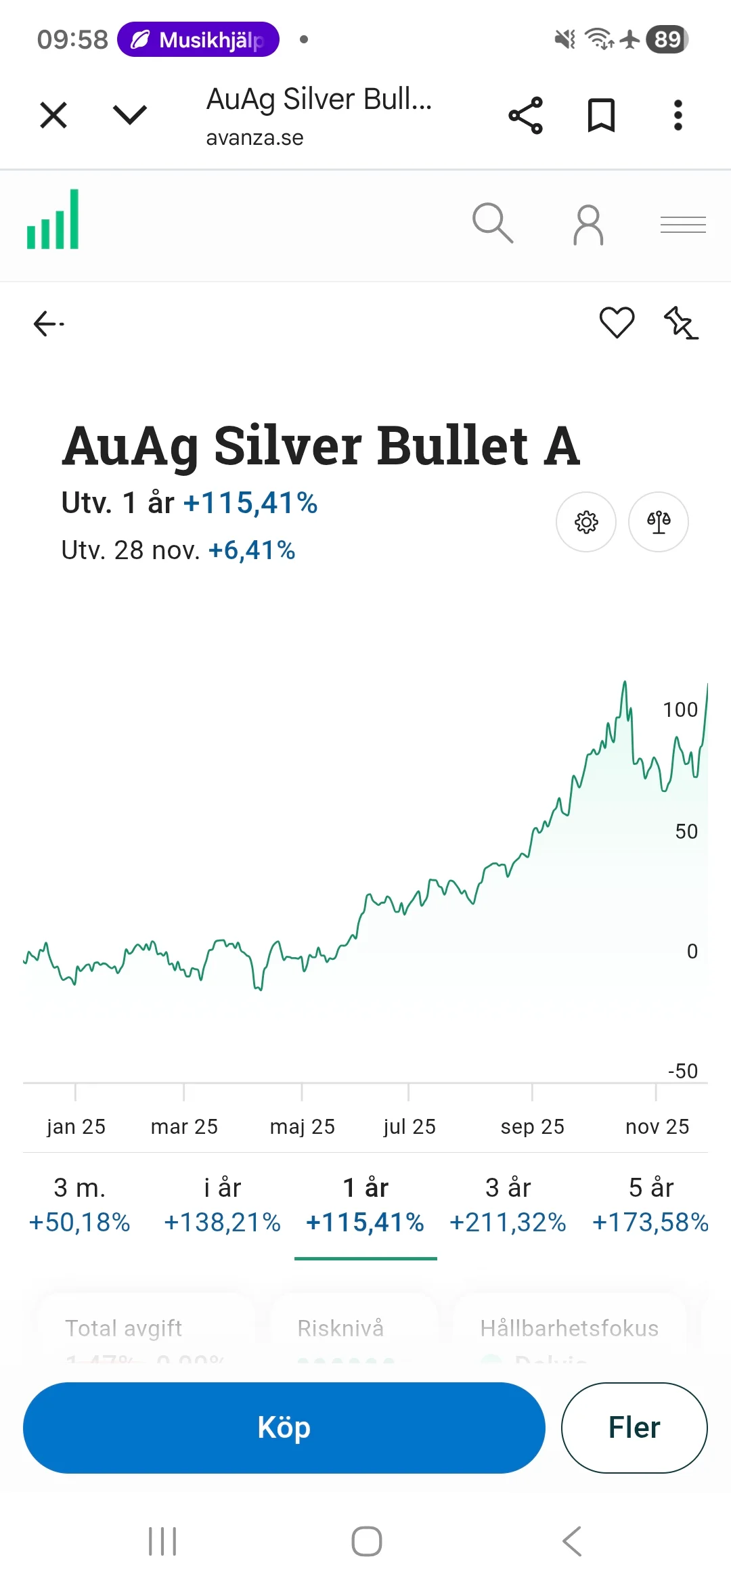Select the i år period tab
Viewport: 731px width, 1584px height.
[x=223, y=1205]
